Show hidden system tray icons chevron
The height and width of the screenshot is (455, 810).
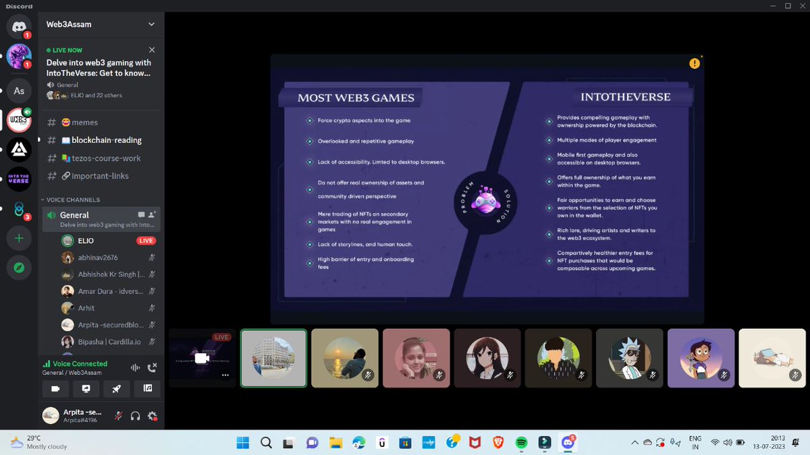point(634,442)
